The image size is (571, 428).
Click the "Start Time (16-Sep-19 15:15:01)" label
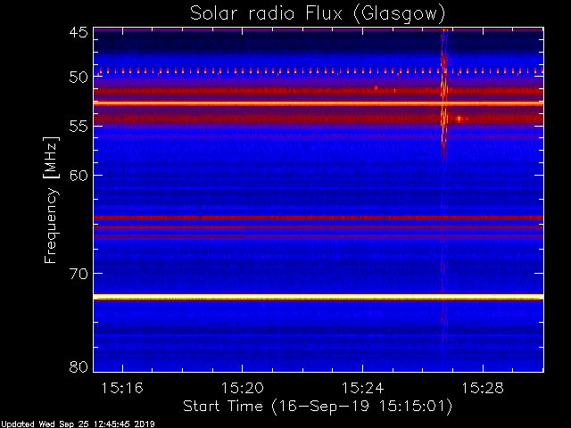coord(318,407)
